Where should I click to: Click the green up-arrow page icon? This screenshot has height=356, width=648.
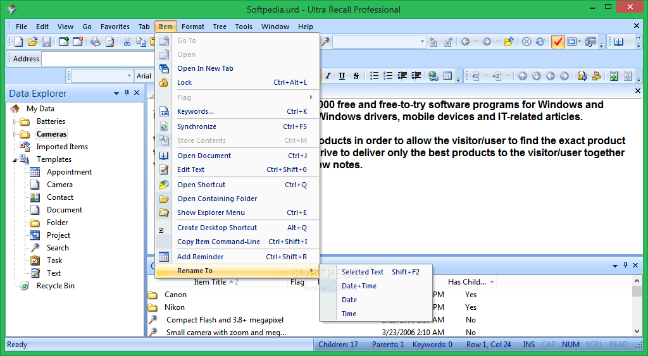pos(614,76)
